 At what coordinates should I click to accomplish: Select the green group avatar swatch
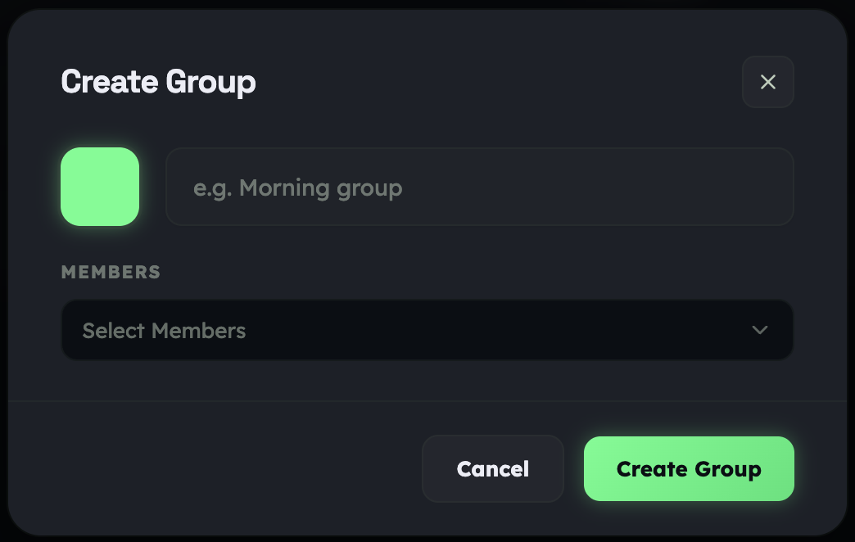click(x=99, y=186)
